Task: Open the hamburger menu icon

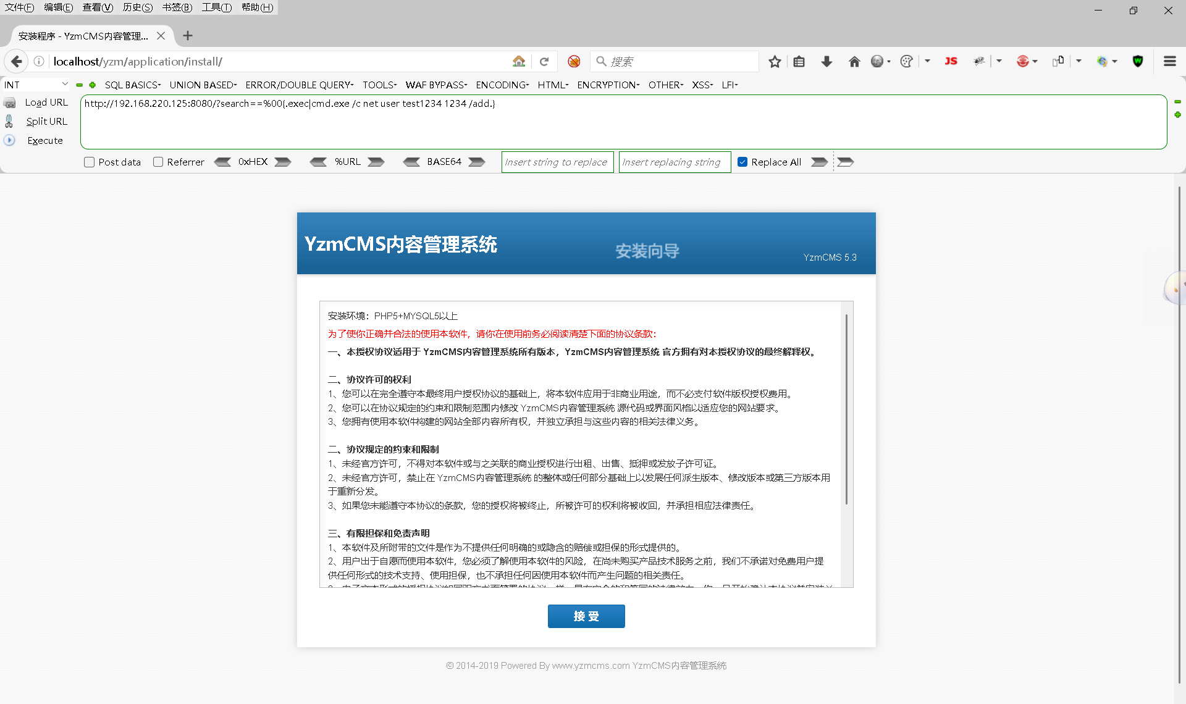Action: click(1169, 61)
